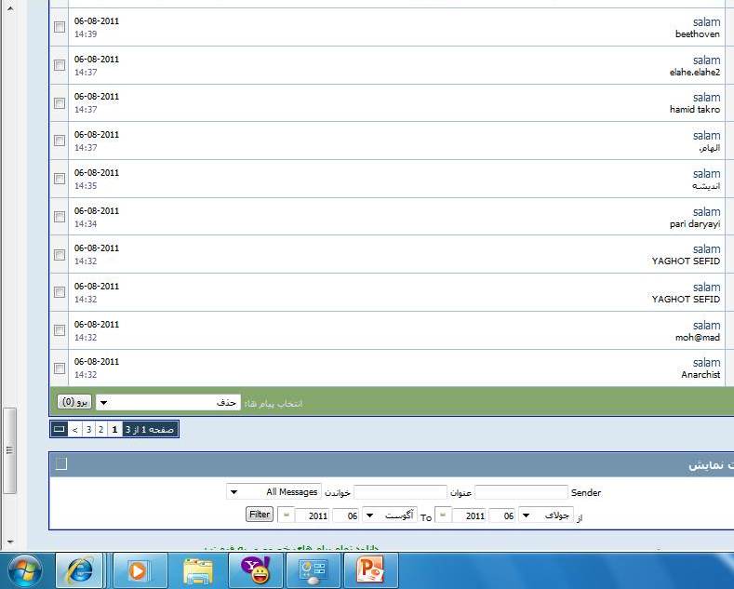Click the Sender text input field
Screen dimensions: 734x589
pos(521,492)
